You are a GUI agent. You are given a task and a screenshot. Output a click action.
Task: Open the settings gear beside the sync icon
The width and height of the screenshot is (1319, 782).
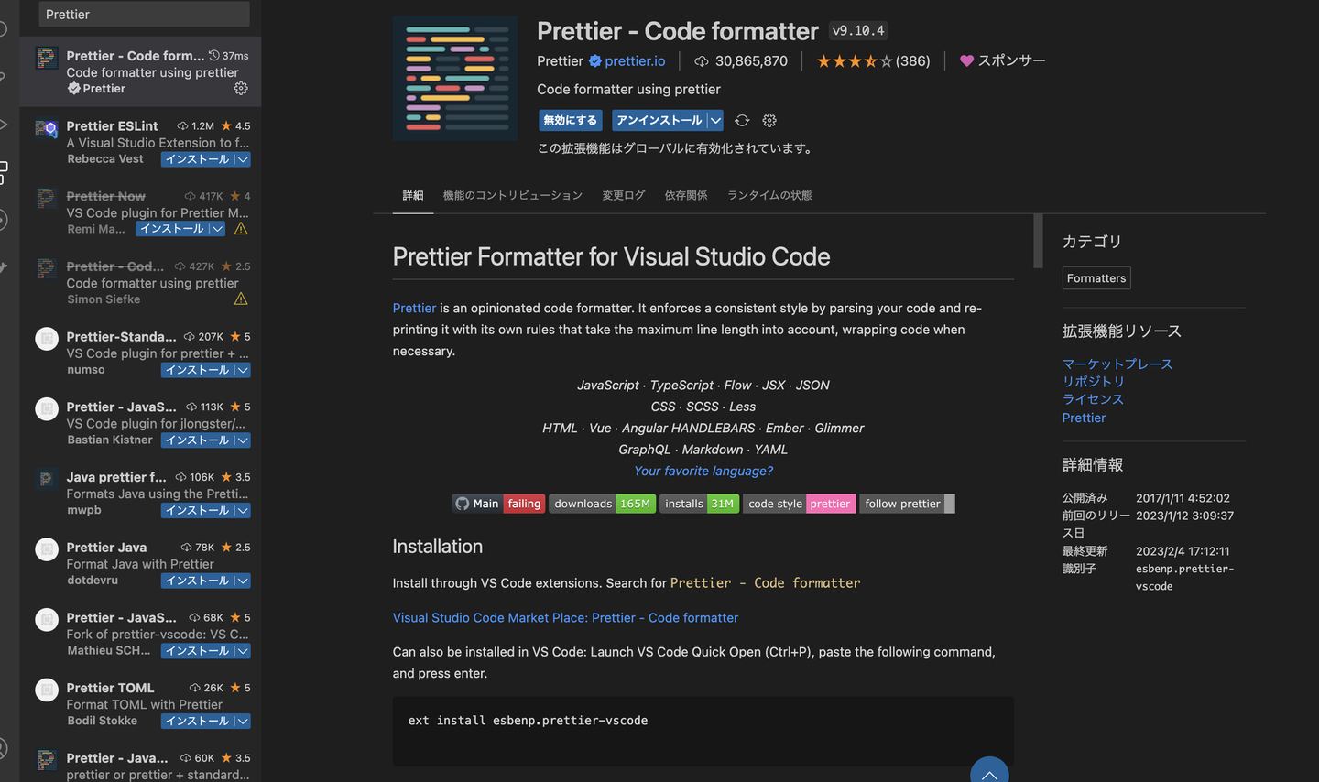pyautogui.click(x=769, y=120)
